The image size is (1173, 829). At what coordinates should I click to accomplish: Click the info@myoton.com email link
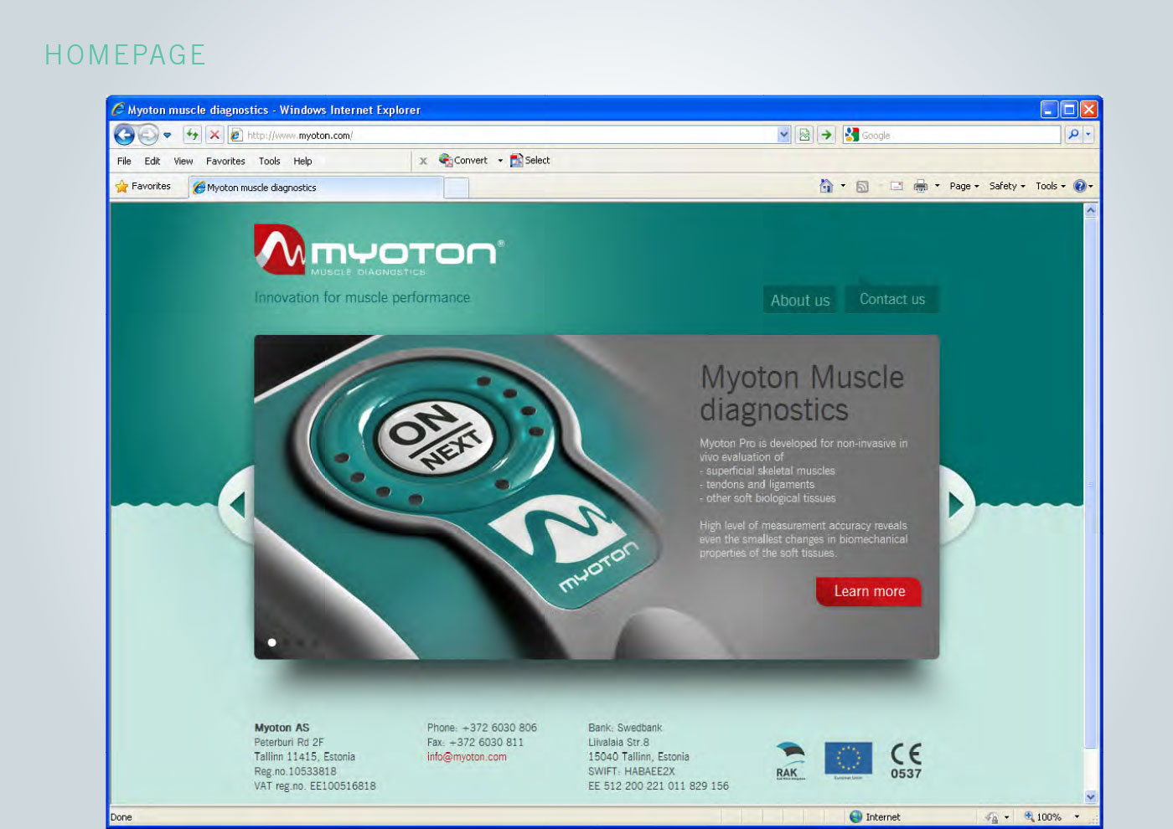pyautogui.click(x=467, y=757)
